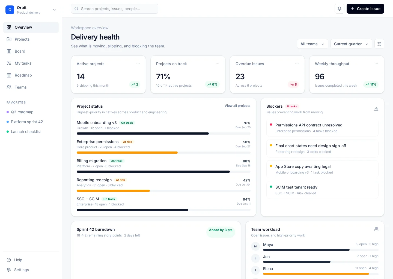Screen dimensions: 393x279
Task: Open Platform sprint 42 favorite
Action: coord(31,122)
